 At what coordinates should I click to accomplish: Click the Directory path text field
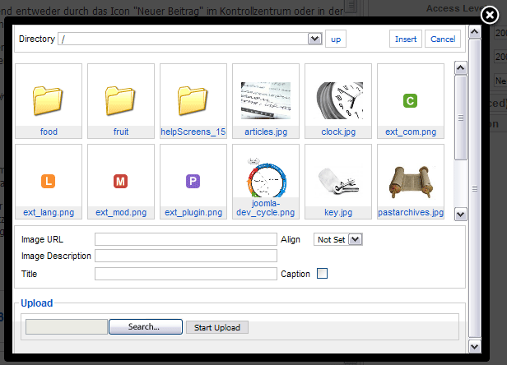click(183, 39)
